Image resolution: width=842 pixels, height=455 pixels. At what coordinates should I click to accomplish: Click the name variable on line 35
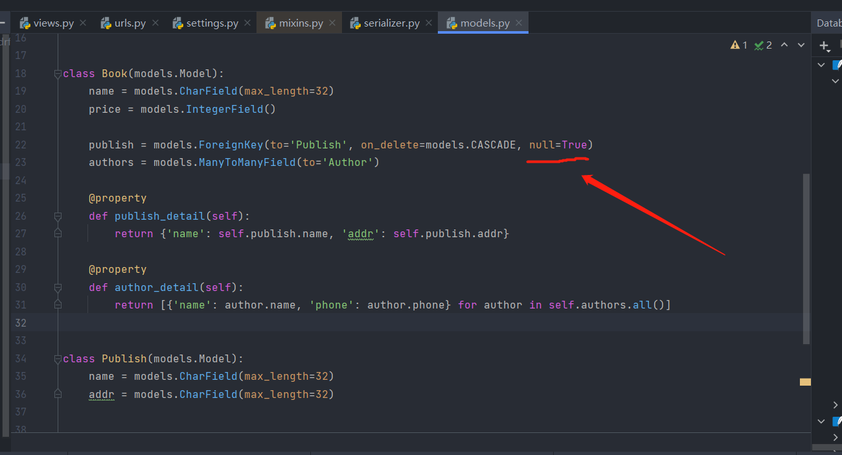click(102, 376)
